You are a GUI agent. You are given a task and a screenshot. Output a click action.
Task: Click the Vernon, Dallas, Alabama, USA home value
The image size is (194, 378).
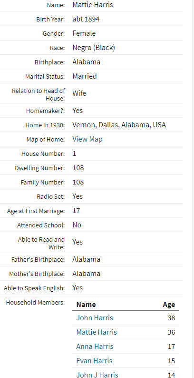(119, 125)
